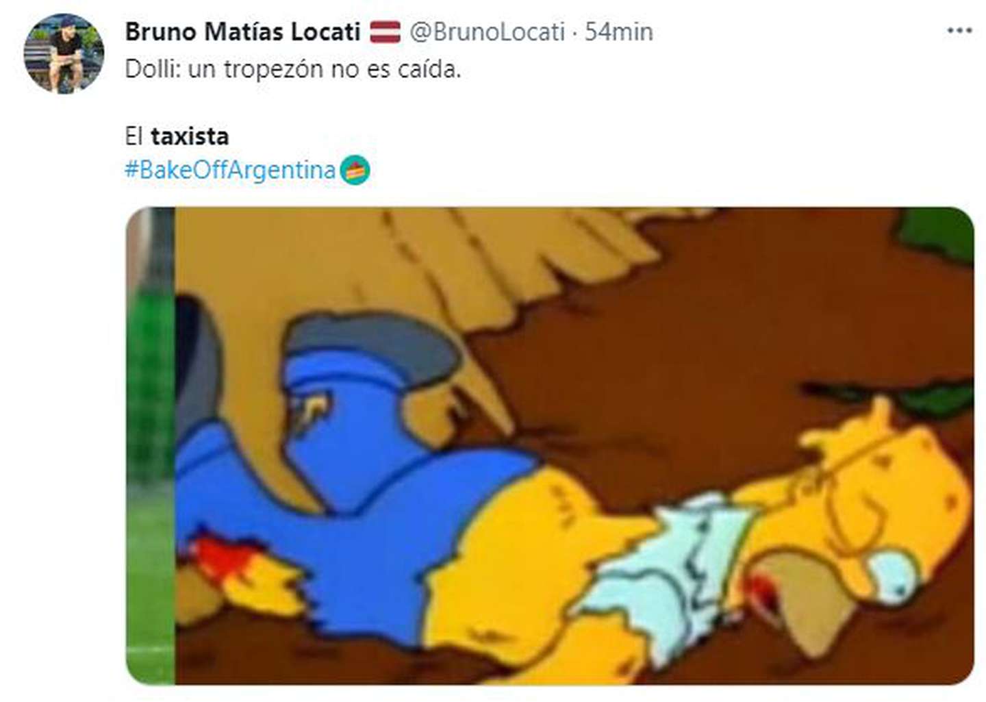Click the green strip at the image's left edge
The height and width of the screenshot is (702, 986).
coord(151,445)
